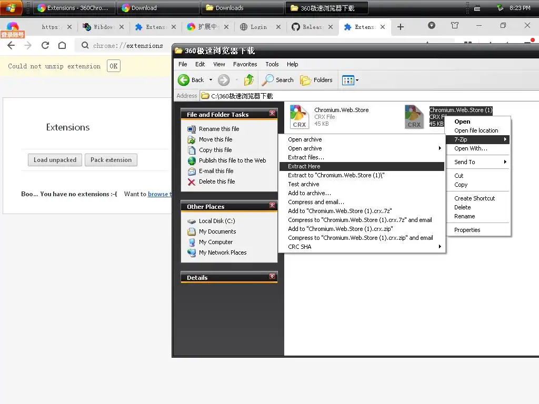
Task: Switch to the Releases GitHub tab
Action: pyautogui.click(x=312, y=27)
